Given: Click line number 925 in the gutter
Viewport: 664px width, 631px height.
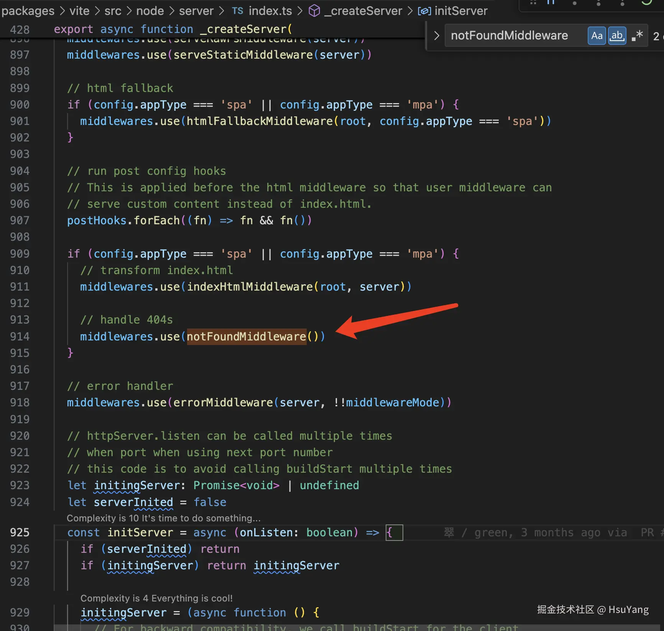Looking at the screenshot, I should (x=20, y=532).
